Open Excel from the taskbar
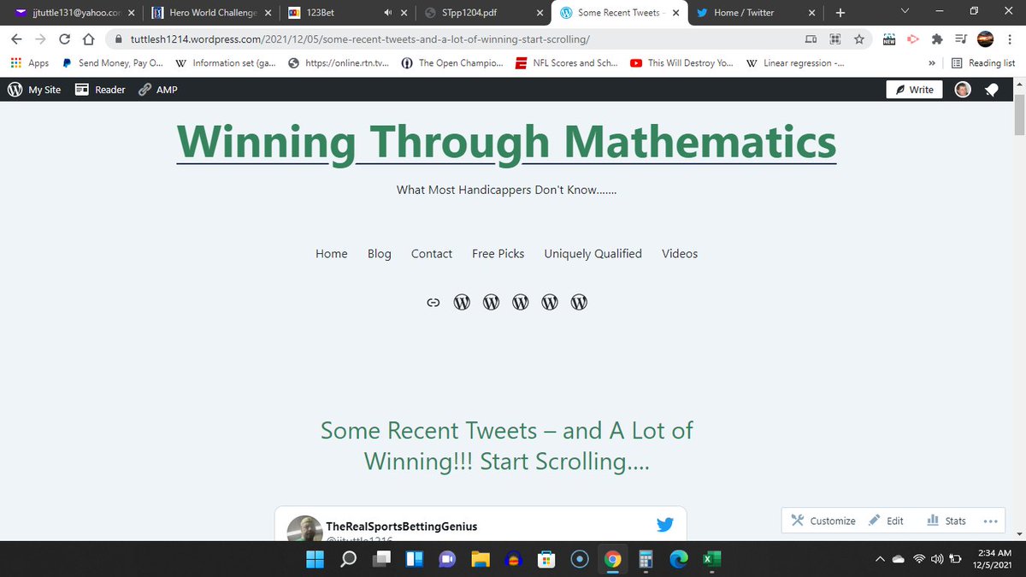 [x=710, y=559]
